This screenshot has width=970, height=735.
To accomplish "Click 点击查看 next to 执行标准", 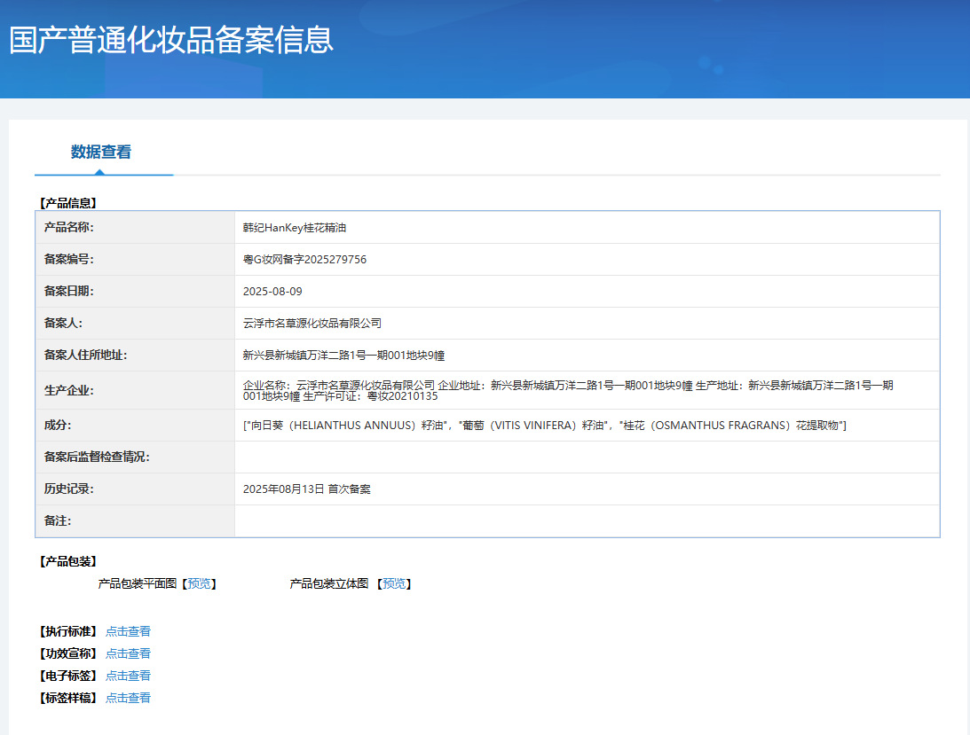I will [x=128, y=631].
